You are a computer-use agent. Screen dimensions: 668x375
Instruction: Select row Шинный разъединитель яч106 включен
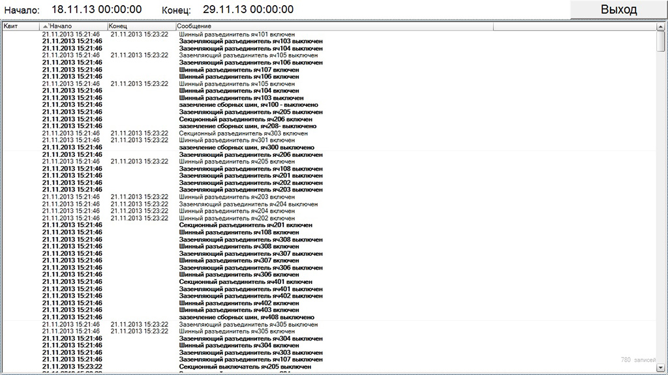[x=329, y=77]
